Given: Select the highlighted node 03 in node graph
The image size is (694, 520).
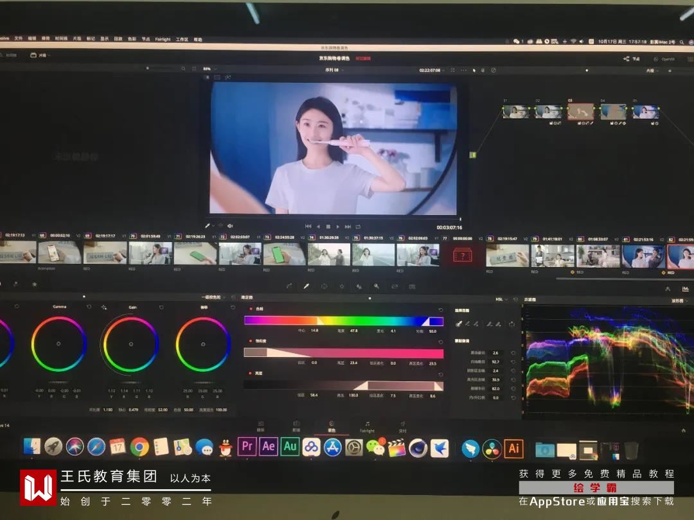Looking at the screenshot, I should tap(580, 112).
